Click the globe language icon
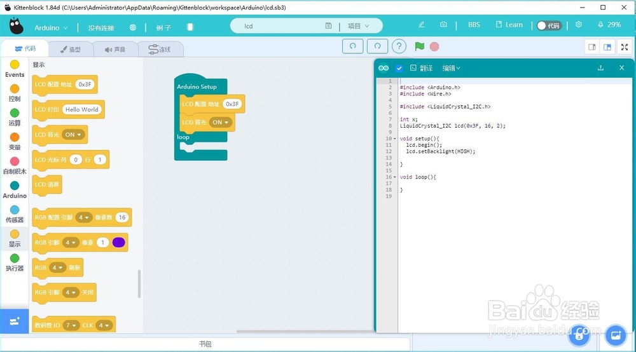Image resolution: width=636 pixels, height=352 pixels. pos(133,27)
